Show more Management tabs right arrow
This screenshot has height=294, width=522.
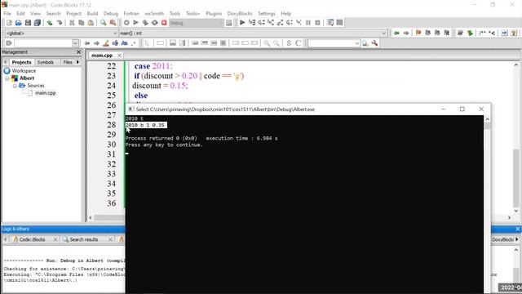click(78, 62)
